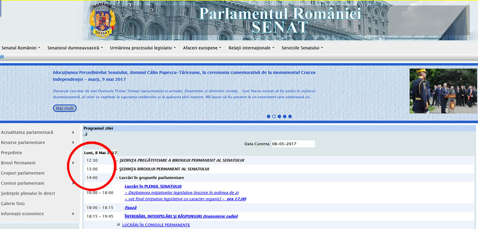Open Galerie foto in the sidebar
The height and width of the screenshot is (229, 478).
13,203
